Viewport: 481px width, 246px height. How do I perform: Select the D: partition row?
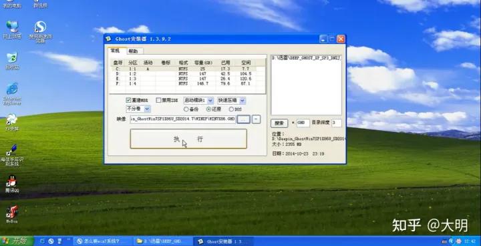(188, 74)
